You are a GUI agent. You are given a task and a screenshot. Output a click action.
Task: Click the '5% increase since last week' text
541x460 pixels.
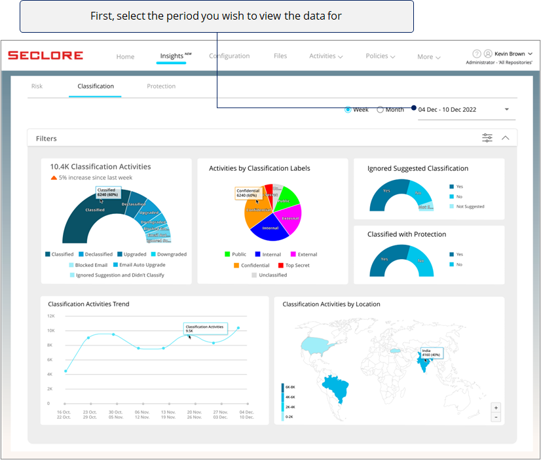coord(96,177)
